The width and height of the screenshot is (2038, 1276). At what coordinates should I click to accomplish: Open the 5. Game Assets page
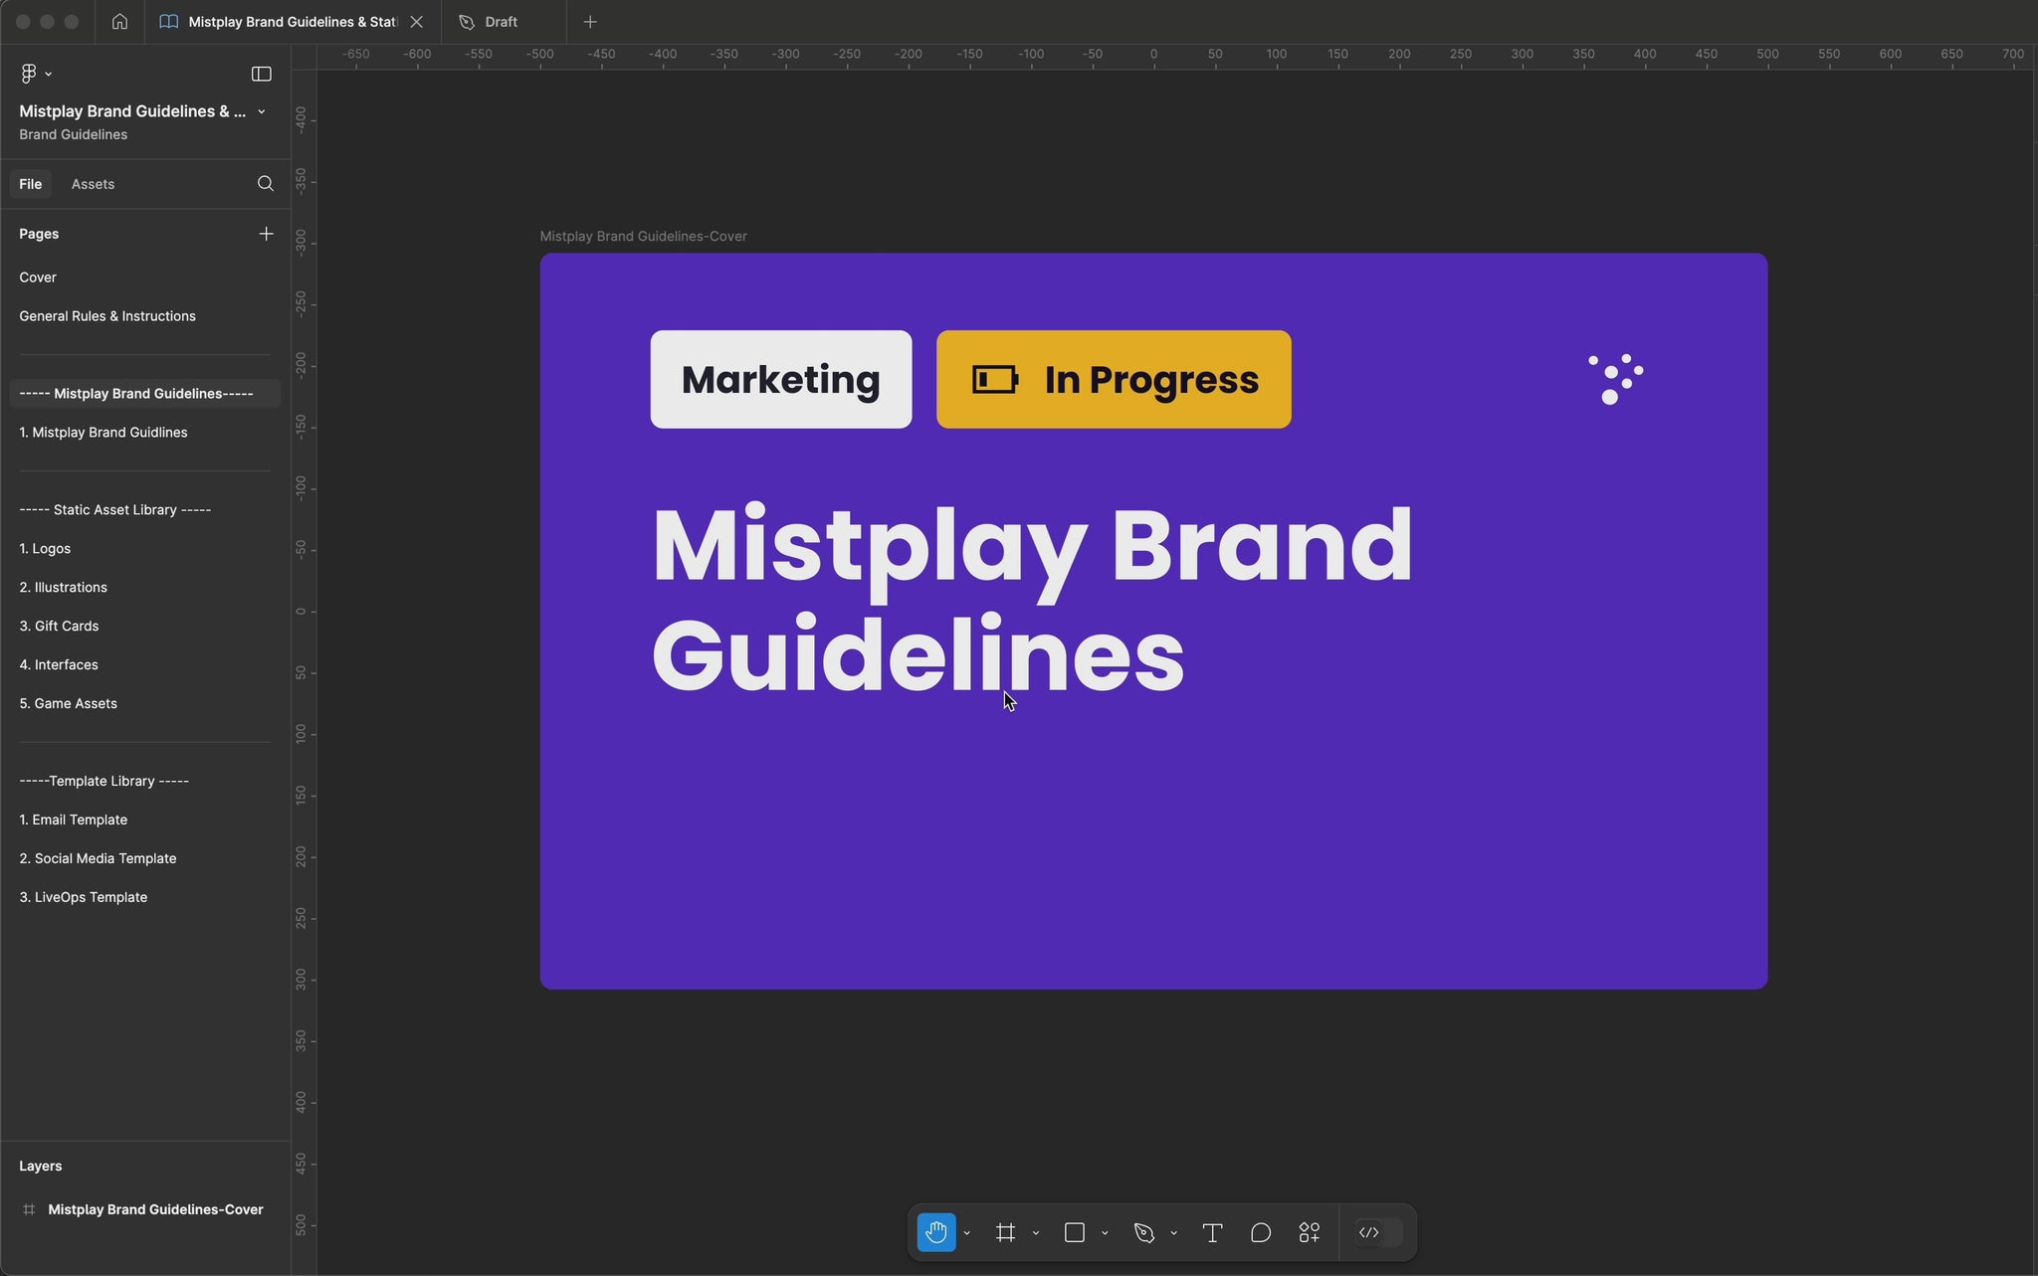[145, 704]
